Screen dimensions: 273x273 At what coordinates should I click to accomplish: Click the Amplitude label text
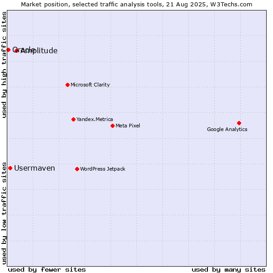pos(39,51)
